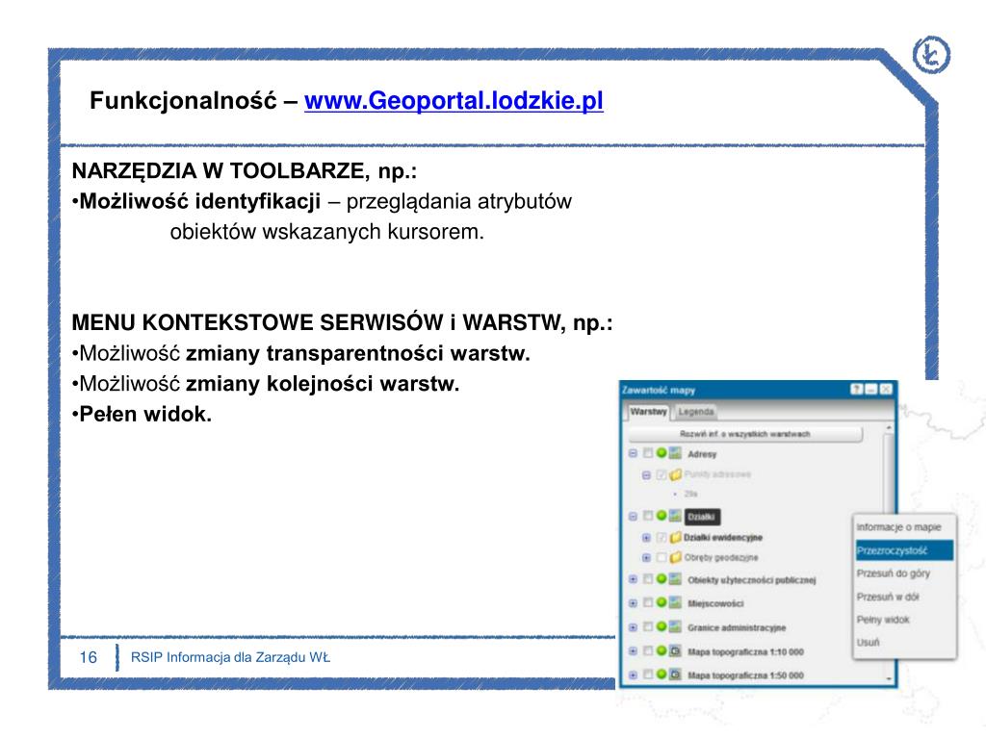Click cached-map icon of Mapa topograficzna 1:50 000

[x=675, y=675]
